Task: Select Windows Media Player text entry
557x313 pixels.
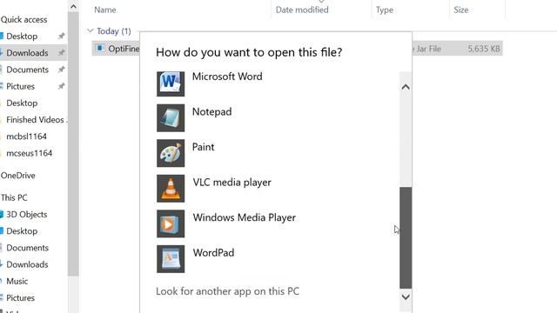Action: 245,217
